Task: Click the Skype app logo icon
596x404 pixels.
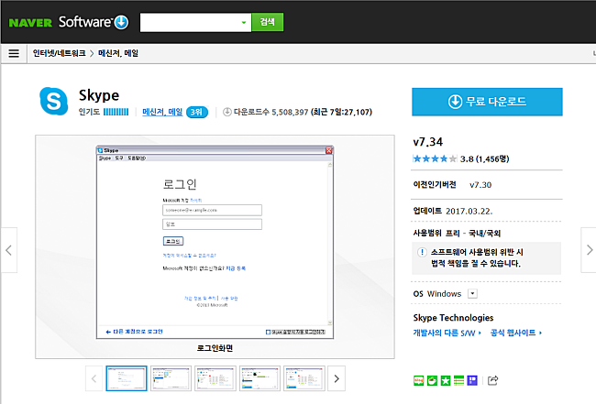Action: point(53,101)
